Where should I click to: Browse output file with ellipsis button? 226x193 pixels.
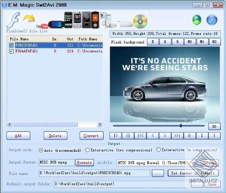pyautogui.click(x=158, y=173)
